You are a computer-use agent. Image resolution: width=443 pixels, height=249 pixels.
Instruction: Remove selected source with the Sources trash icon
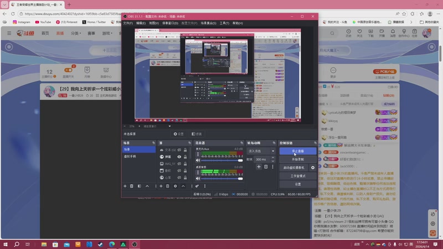click(x=168, y=186)
